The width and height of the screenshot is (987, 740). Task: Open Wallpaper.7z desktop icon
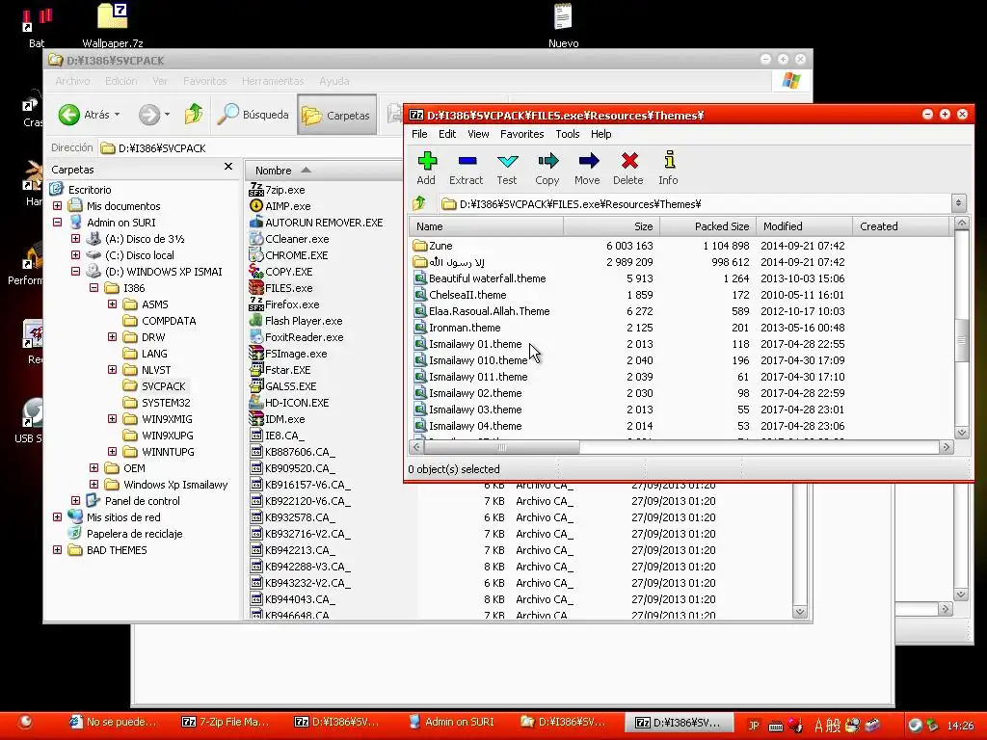[113, 24]
